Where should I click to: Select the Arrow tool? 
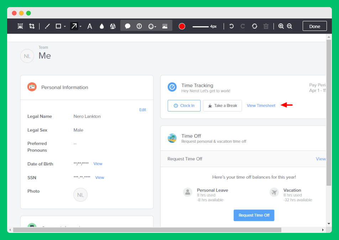74,26
